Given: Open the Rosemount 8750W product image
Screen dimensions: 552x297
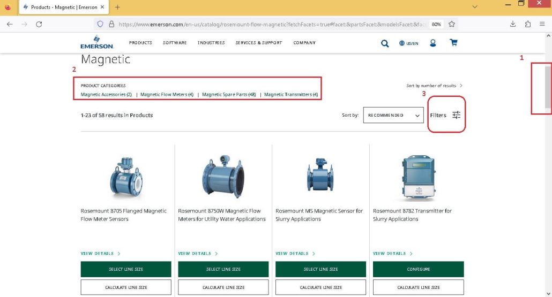Looking at the screenshot, I should point(223,177).
